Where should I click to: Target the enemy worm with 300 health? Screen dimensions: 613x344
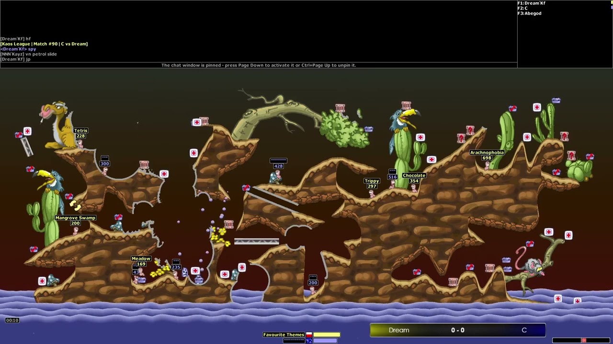105,171
